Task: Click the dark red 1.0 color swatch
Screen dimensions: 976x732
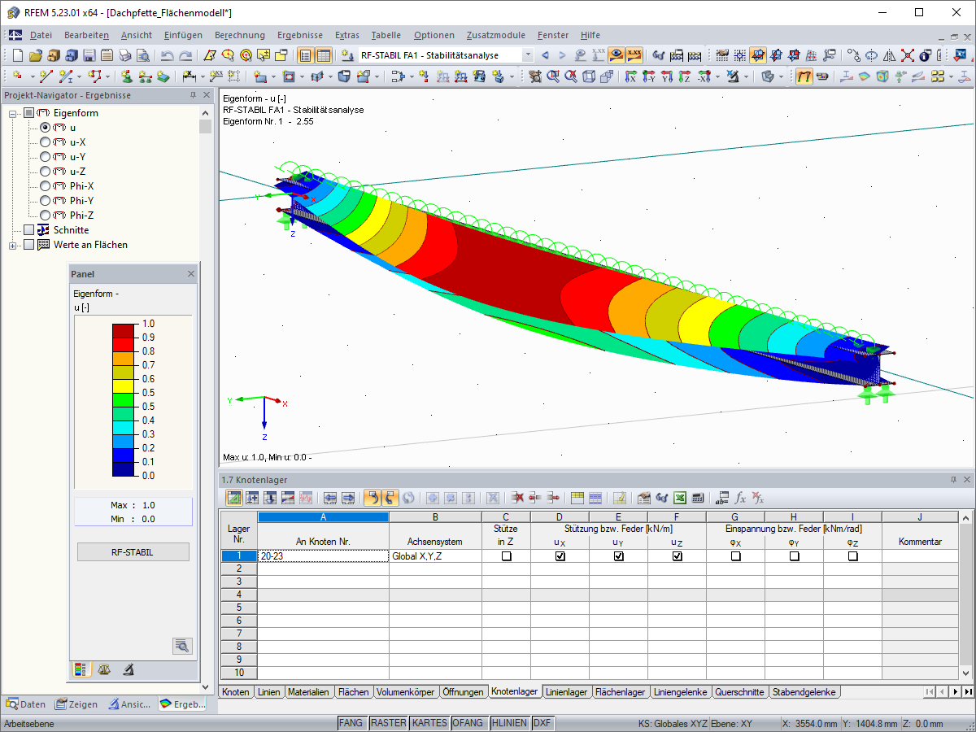Action: click(x=124, y=330)
